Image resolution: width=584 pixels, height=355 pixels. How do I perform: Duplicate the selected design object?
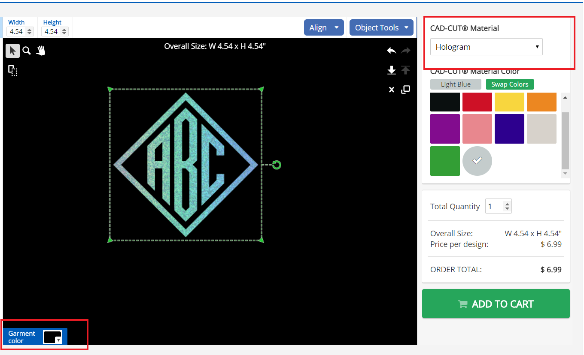[x=405, y=90]
